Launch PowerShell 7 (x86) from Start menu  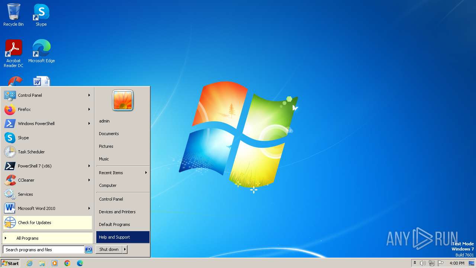[x=48, y=166]
